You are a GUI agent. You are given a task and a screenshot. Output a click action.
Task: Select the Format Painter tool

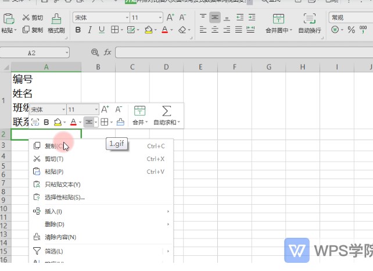tap(56, 23)
